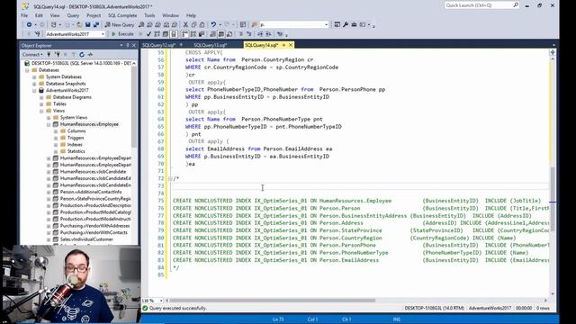
Task: Expand the Database Snapshots node
Action: pyautogui.click(x=34, y=84)
